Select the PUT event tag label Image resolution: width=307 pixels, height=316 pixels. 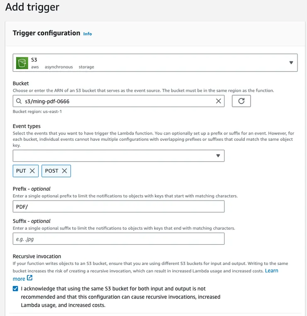click(21, 171)
